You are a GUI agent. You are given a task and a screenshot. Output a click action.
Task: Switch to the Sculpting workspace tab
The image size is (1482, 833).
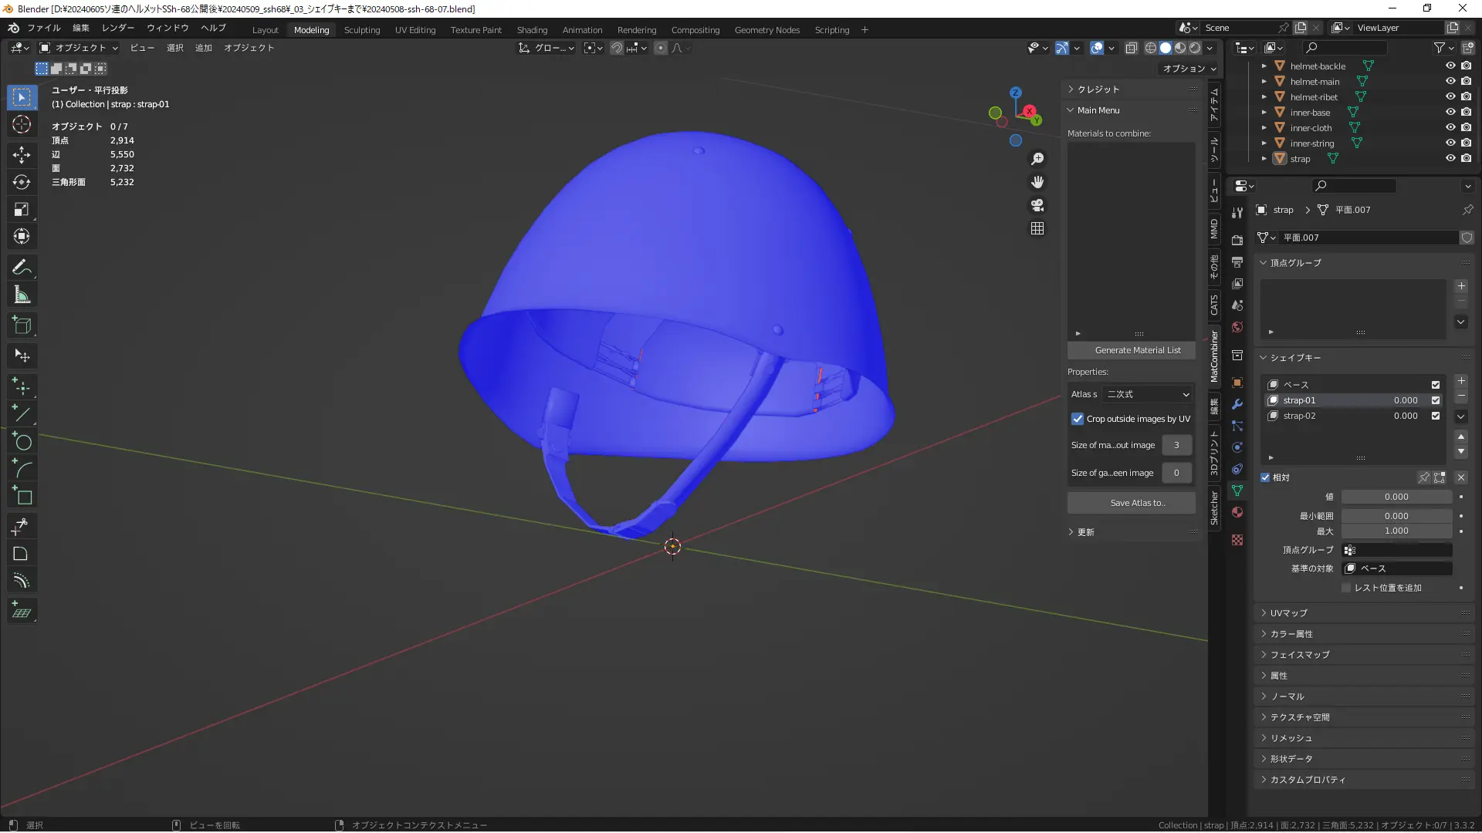361,30
